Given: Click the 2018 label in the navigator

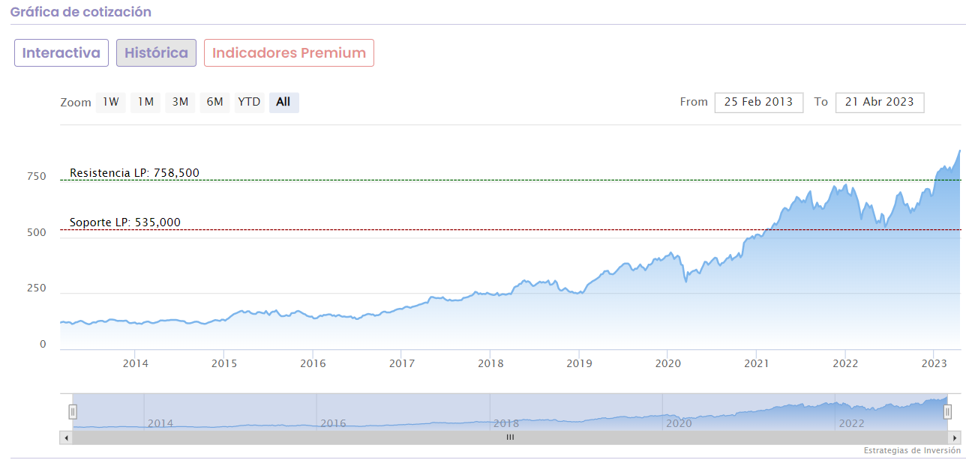Looking at the screenshot, I should pyautogui.click(x=506, y=423).
